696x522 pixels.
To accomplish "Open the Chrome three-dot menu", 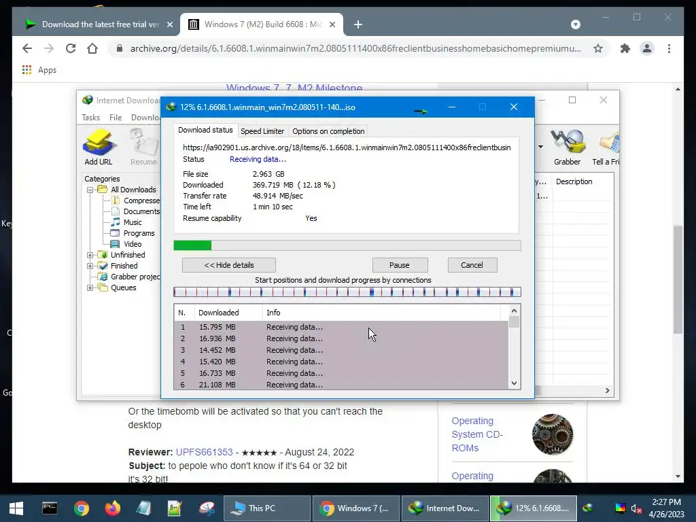I will click(669, 48).
